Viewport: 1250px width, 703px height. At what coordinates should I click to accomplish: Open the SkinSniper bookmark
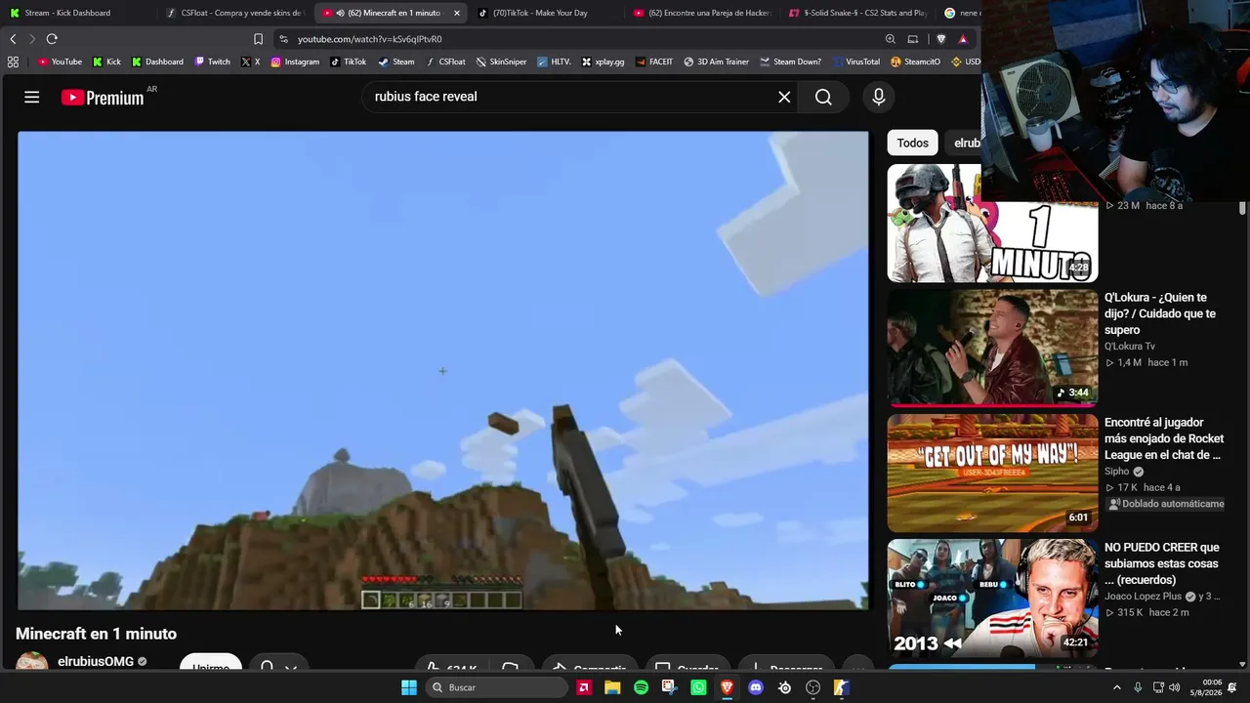coord(501,62)
